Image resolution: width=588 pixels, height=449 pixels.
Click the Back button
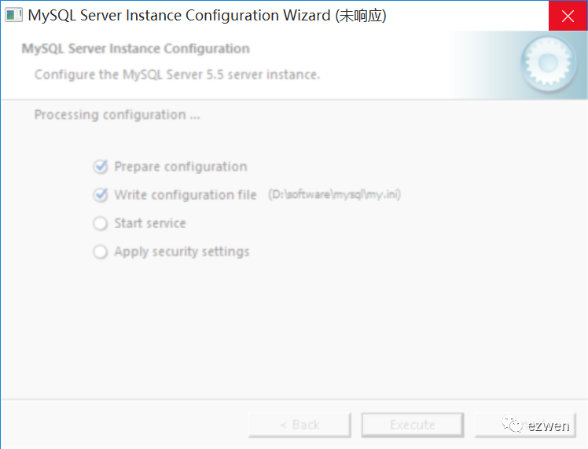300,425
